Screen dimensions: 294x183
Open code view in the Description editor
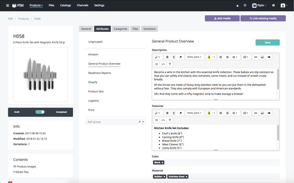click(x=163, y=64)
